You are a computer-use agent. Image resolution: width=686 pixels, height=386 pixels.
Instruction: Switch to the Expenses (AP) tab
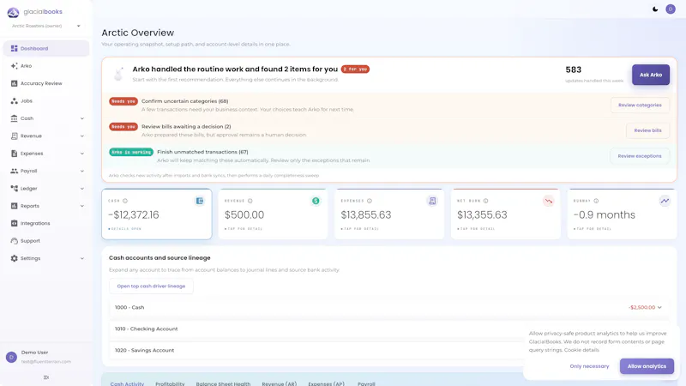(x=326, y=383)
